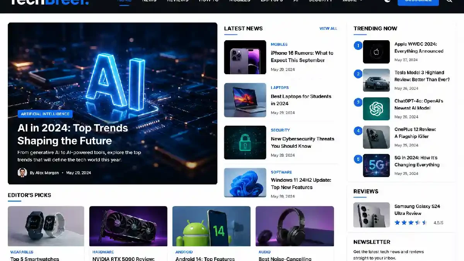Click the Android 14 mascot image
This screenshot has width=464, height=261.
pyautogui.click(x=212, y=226)
